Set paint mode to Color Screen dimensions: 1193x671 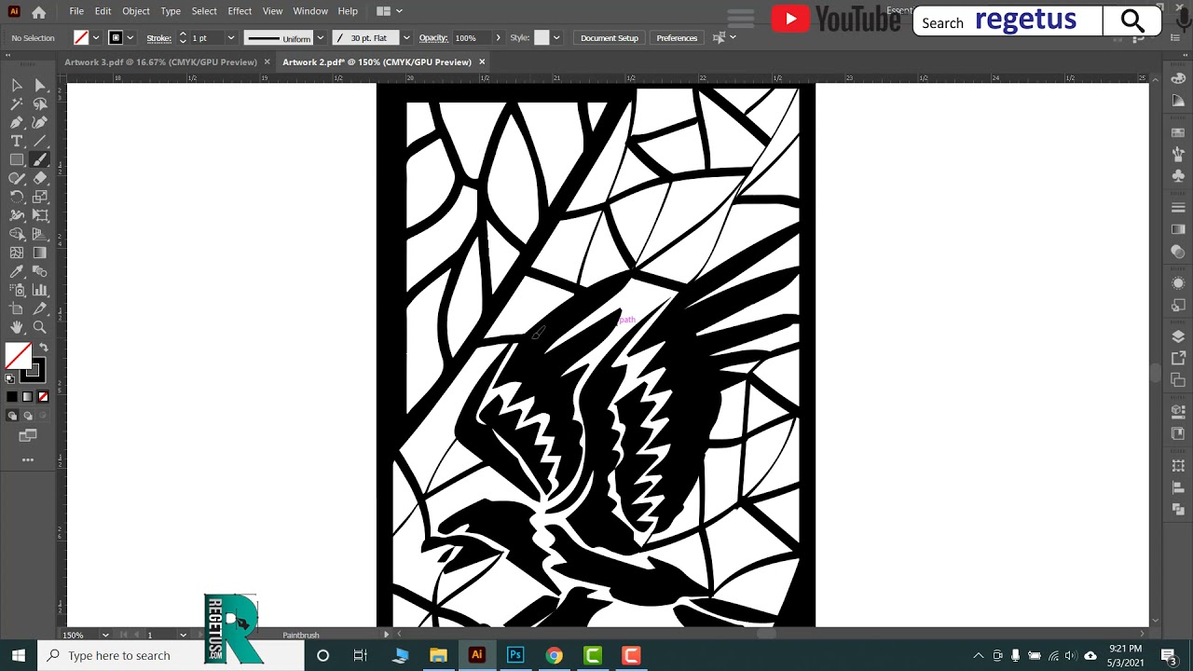tap(12, 397)
